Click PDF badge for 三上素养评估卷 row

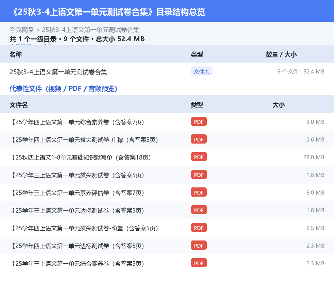[199, 192]
